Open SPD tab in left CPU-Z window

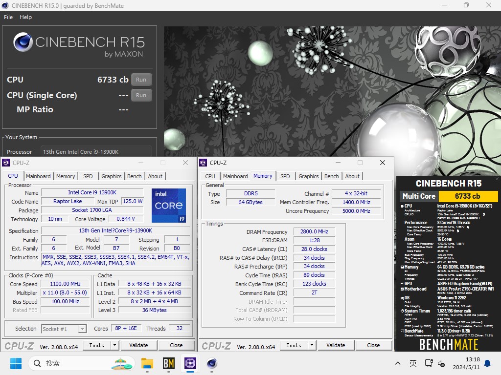(x=88, y=176)
